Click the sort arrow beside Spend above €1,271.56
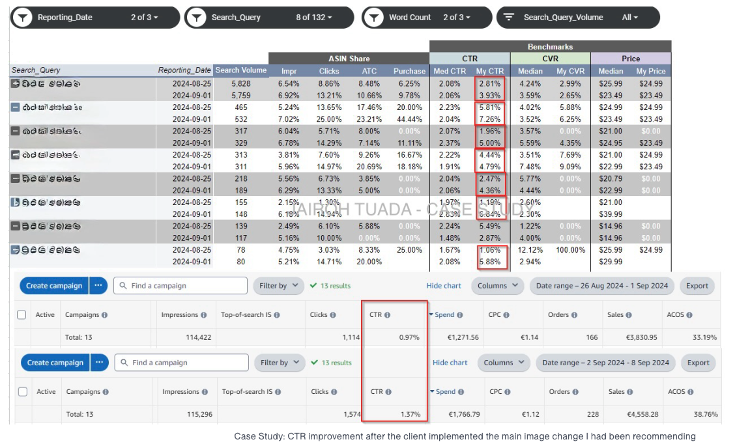This screenshot has width=735, height=444. [x=431, y=314]
